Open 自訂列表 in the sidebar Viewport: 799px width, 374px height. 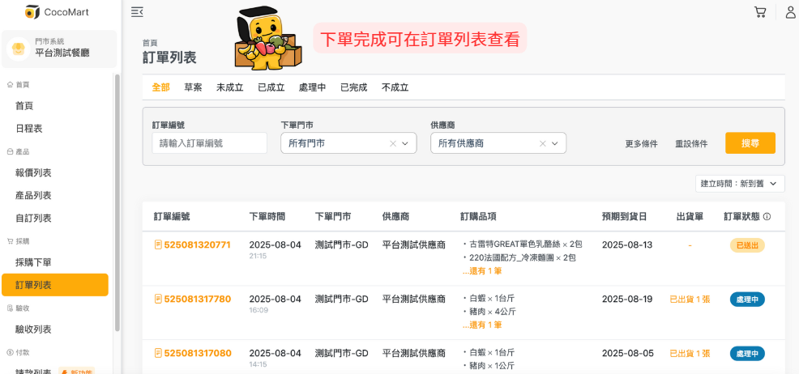point(55,218)
